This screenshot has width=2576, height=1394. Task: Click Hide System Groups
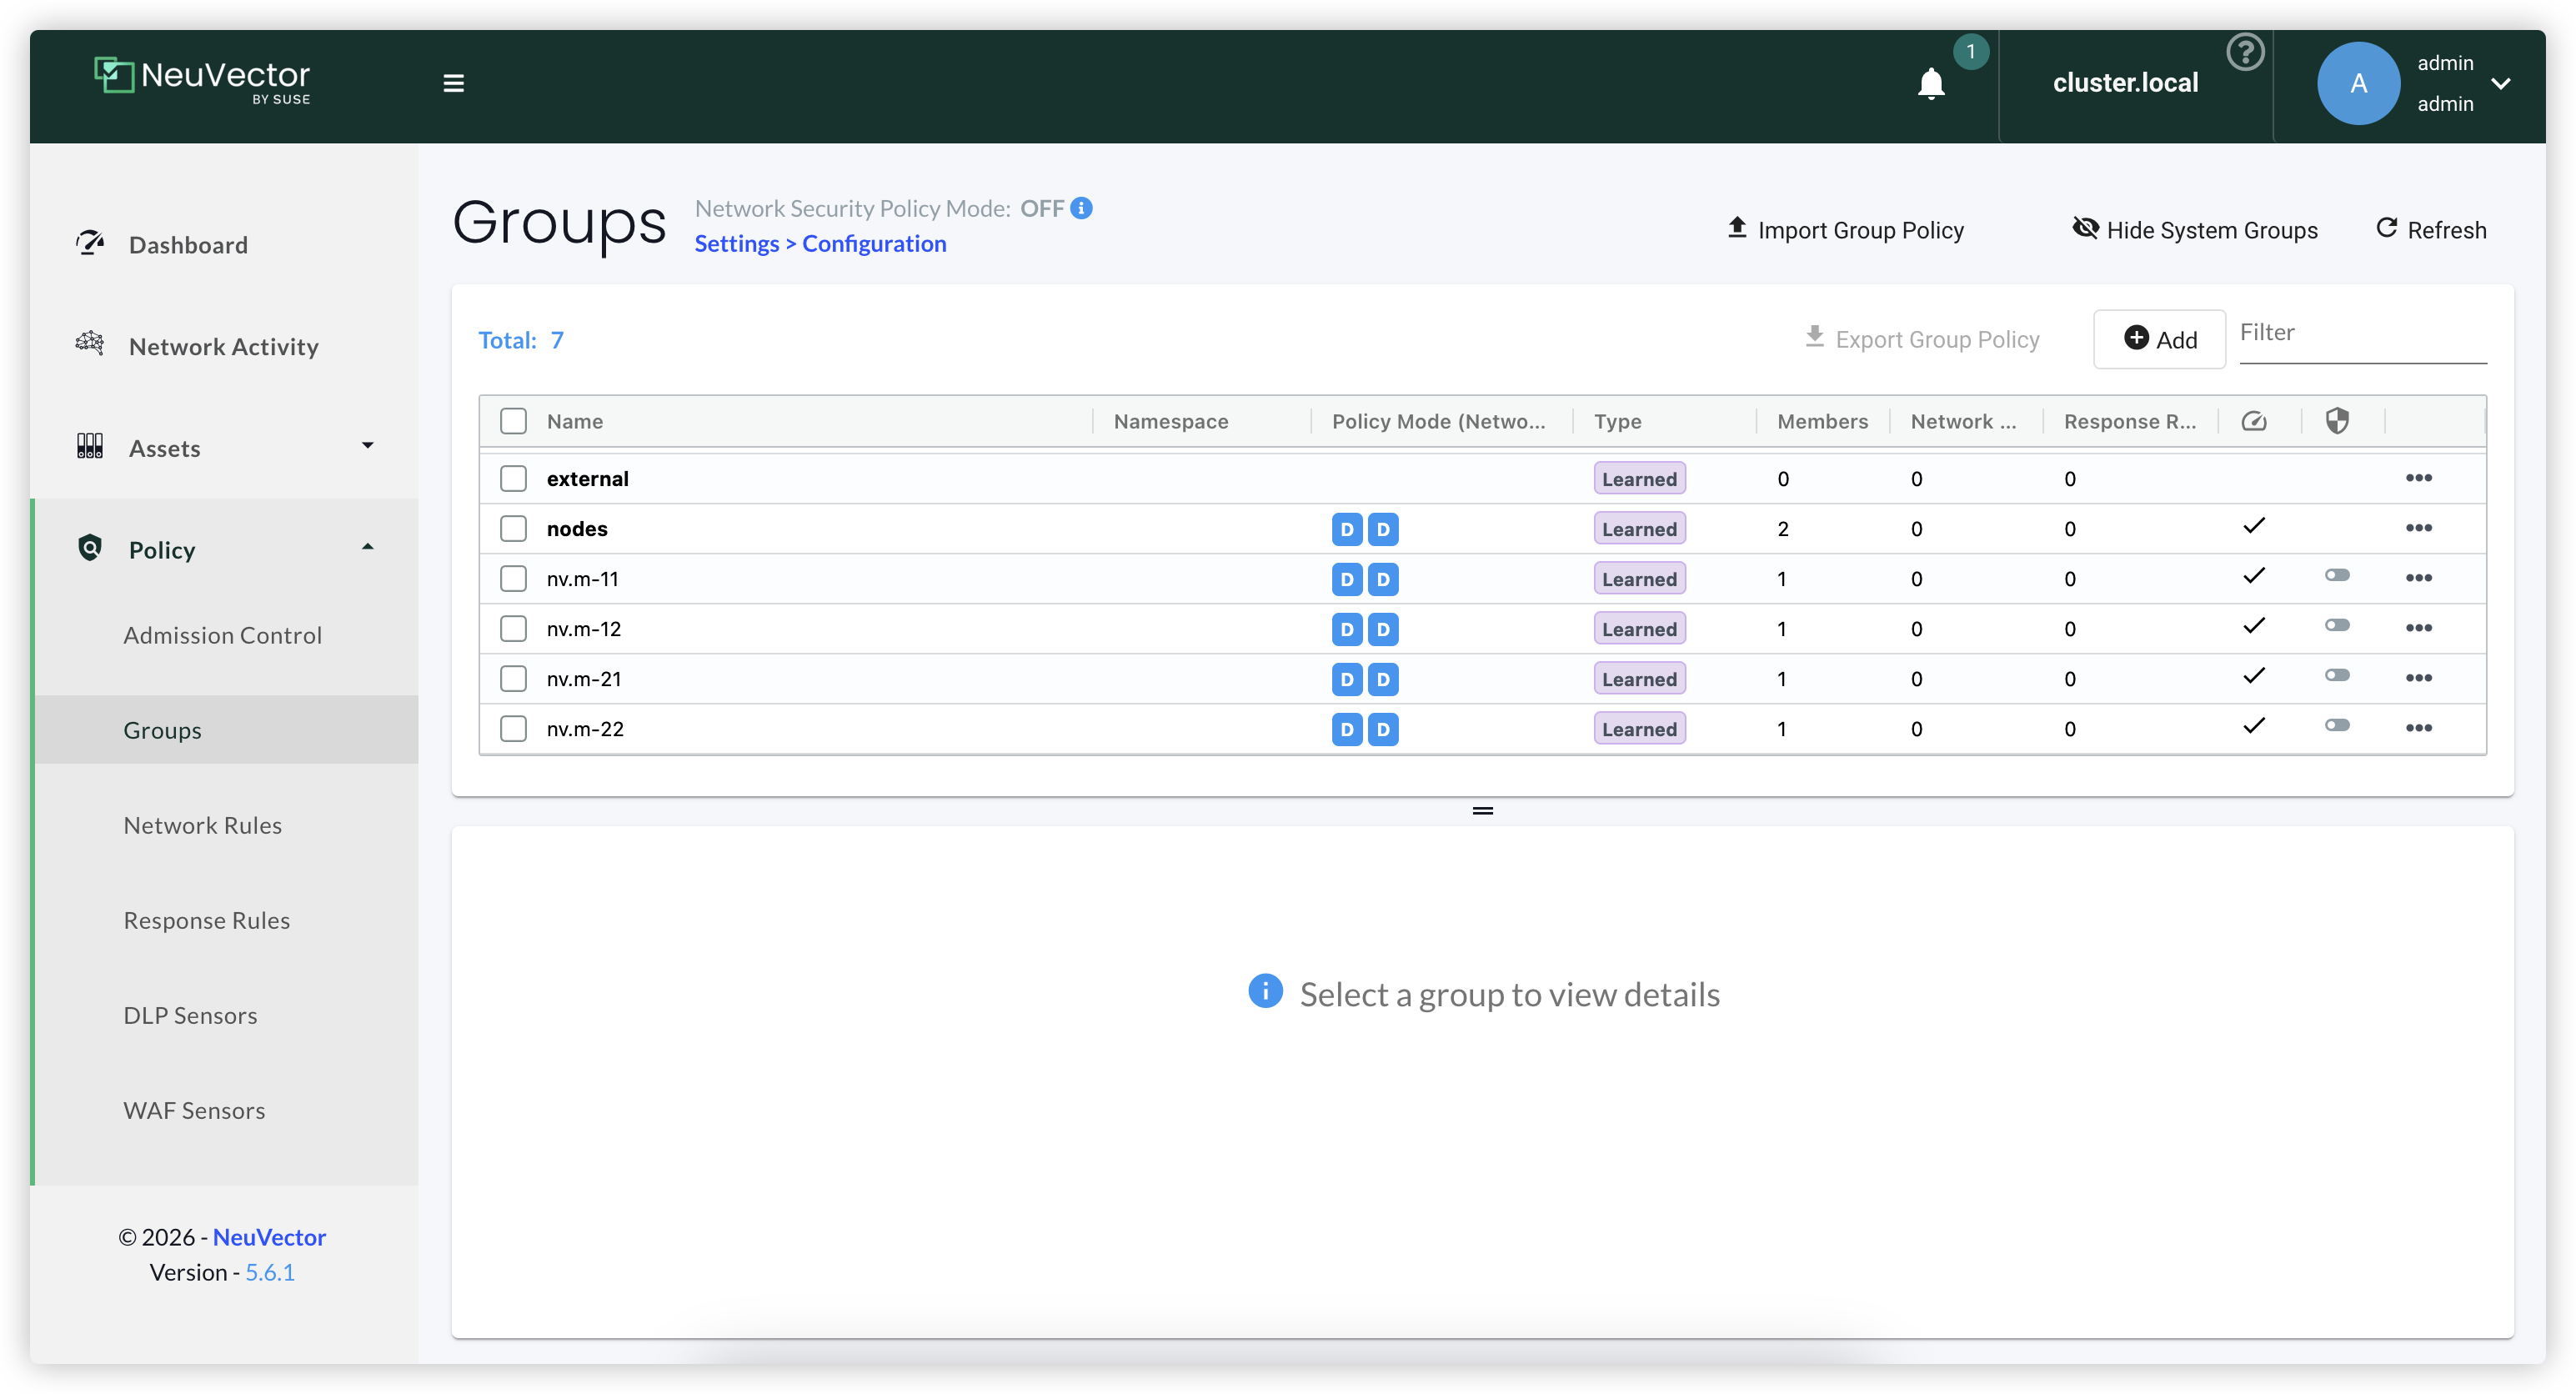(x=2195, y=230)
